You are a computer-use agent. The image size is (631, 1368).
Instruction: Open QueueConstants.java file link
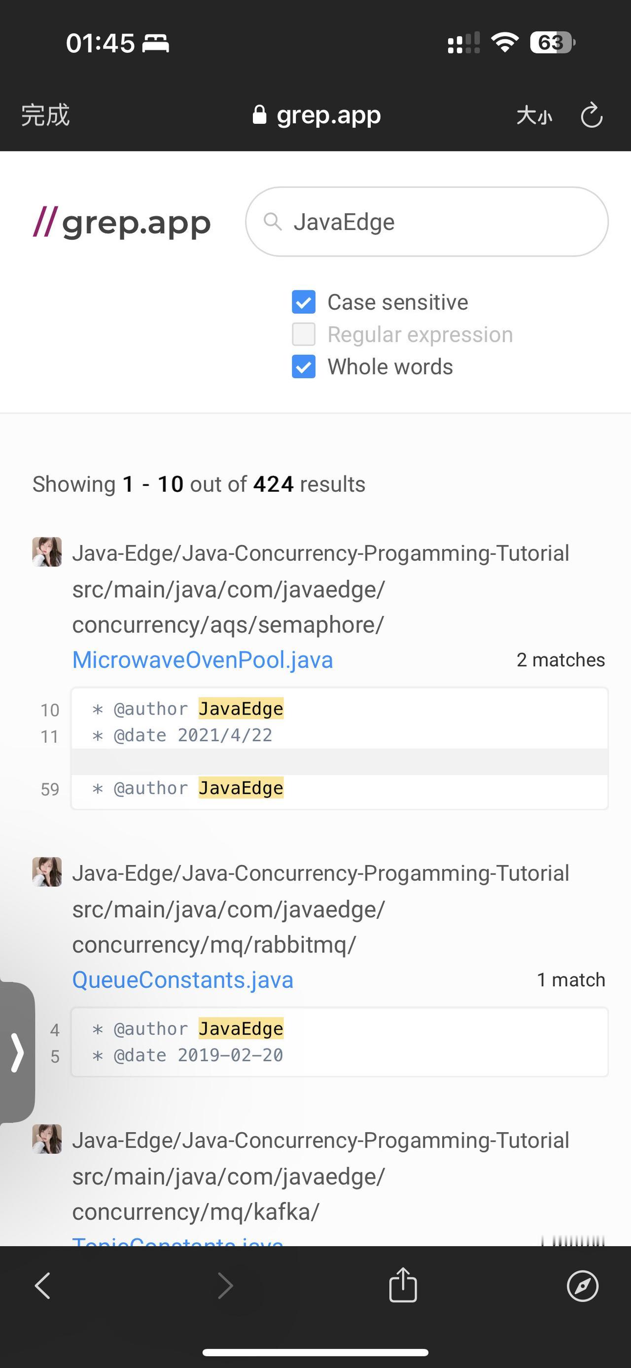[x=182, y=980]
